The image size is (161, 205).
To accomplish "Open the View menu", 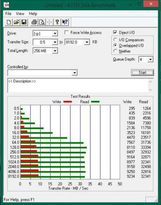I will coord(20,14).
